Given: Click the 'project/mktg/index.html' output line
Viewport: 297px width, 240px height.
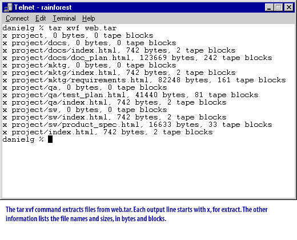Looking at the screenshot, I should click(x=119, y=73).
